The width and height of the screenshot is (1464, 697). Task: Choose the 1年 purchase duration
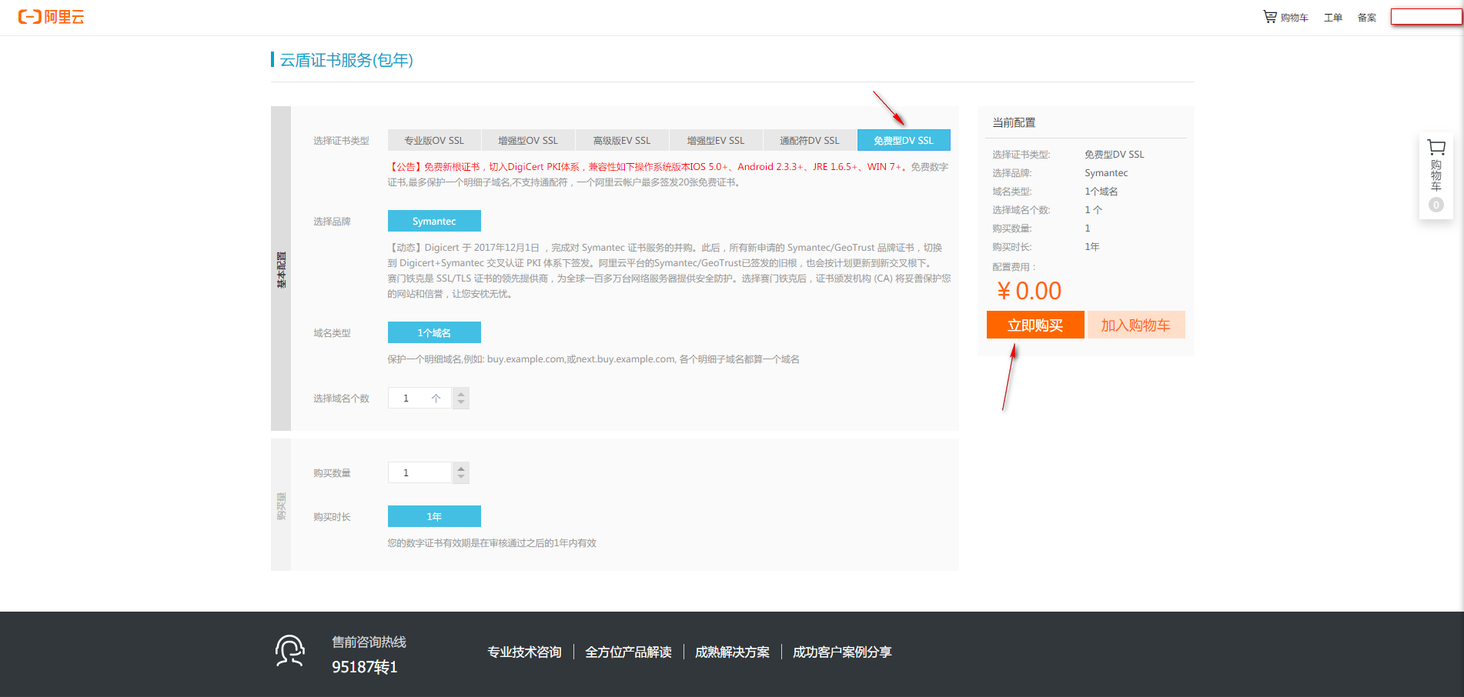coord(434,516)
